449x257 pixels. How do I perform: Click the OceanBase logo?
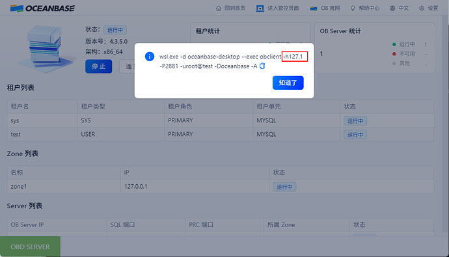[x=42, y=8]
